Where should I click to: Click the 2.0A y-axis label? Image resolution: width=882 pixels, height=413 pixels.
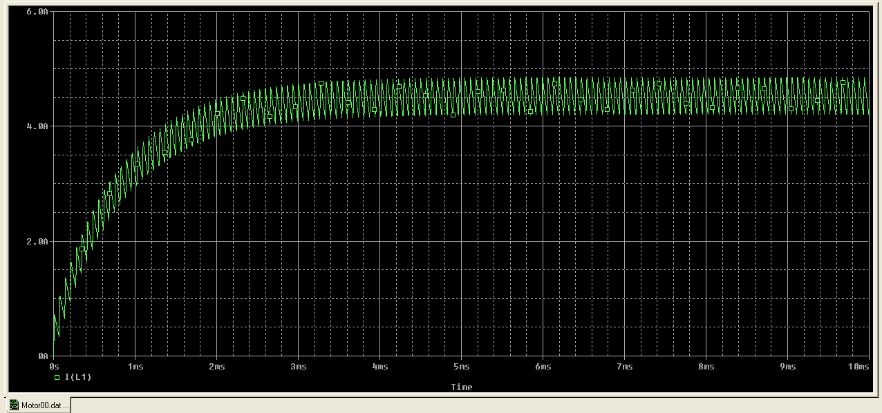(x=39, y=242)
